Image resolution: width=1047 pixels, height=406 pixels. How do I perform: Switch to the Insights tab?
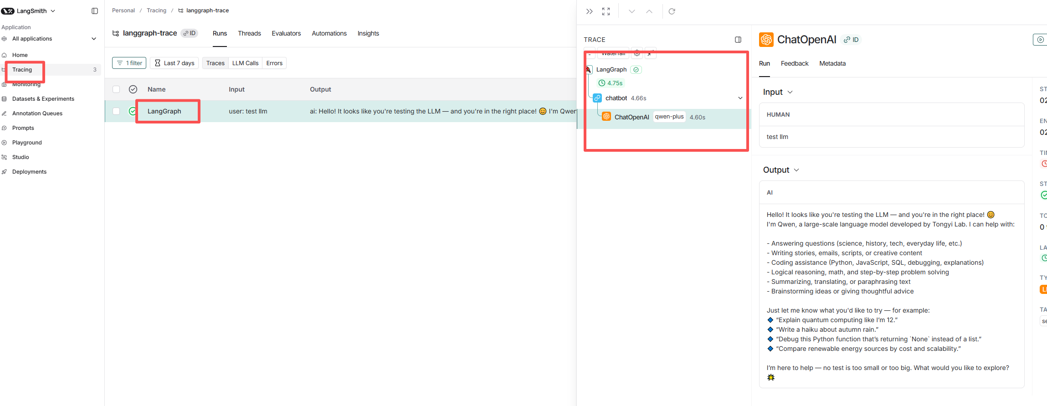pos(368,33)
